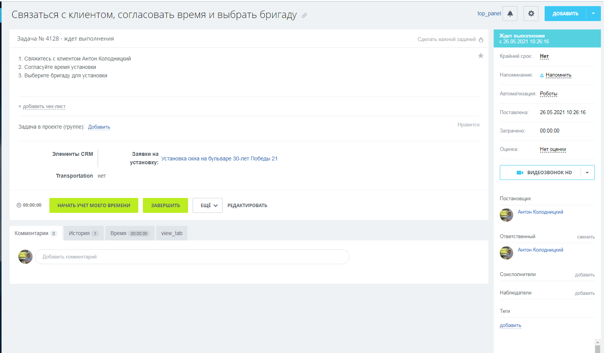Open settings via the gear icon
The height and width of the screenshot is (353, 604).
pyautogui.click(x=531, y=13)
